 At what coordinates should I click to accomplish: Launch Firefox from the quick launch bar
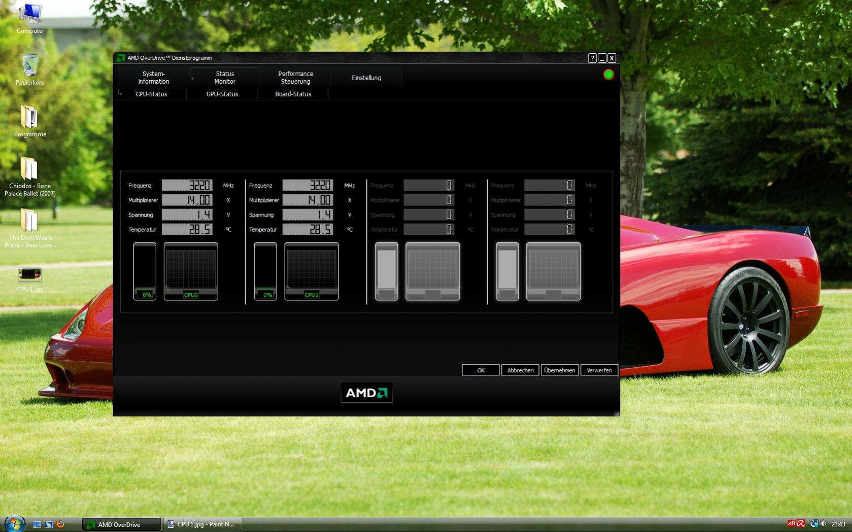coord(60,524)
